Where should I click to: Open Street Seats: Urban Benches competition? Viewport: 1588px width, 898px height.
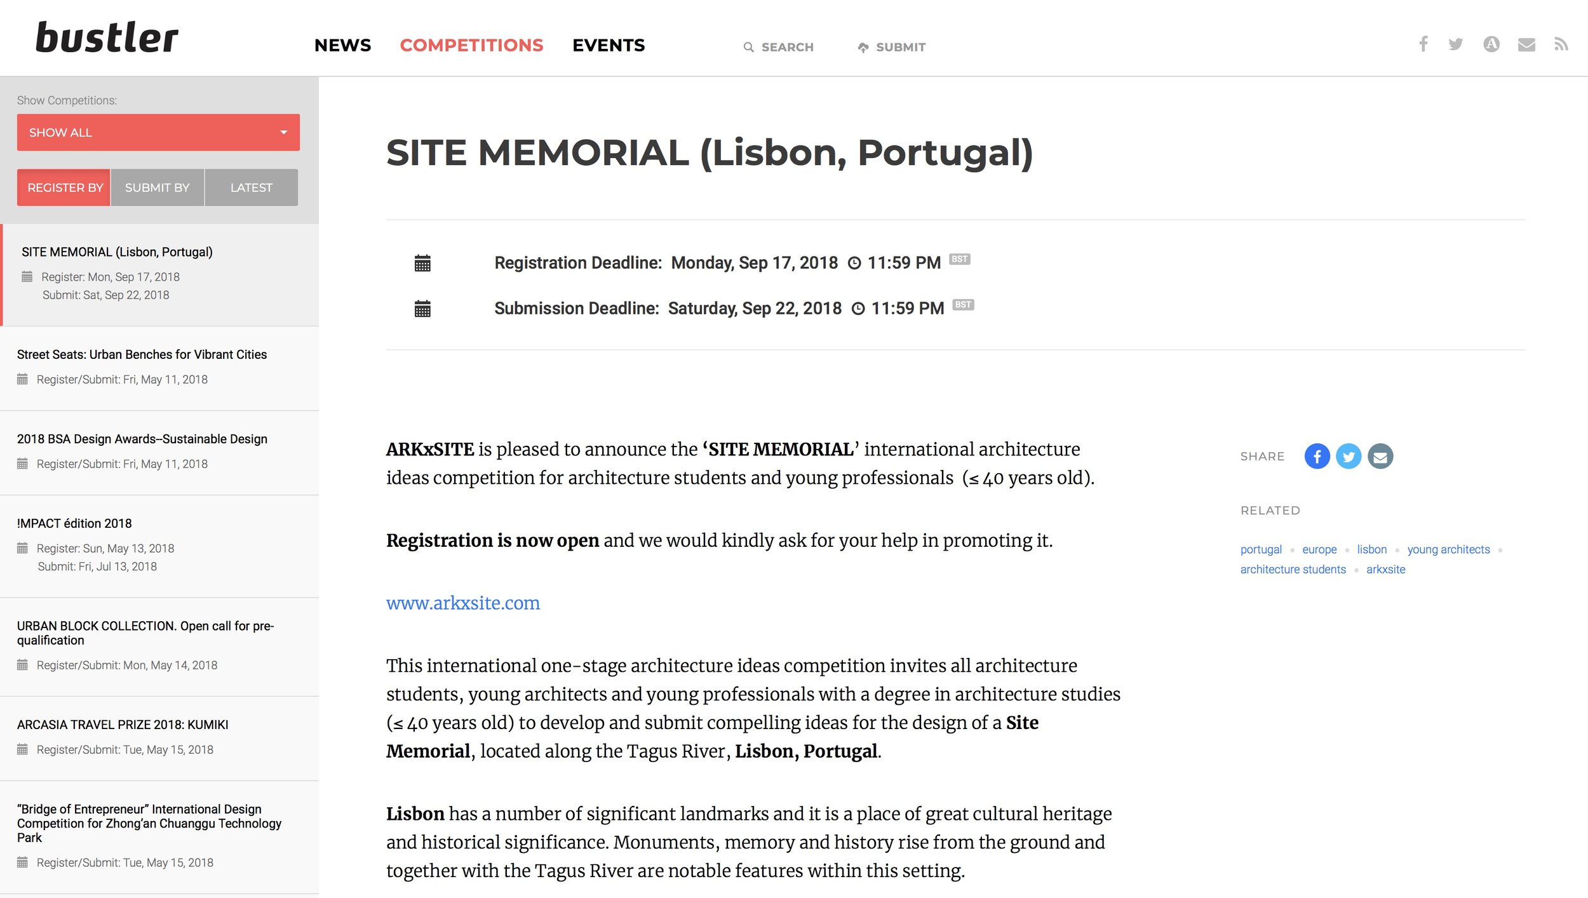tap(142, 354)
